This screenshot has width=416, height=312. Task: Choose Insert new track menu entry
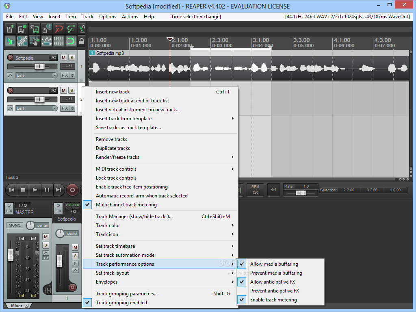click(160, 92)
